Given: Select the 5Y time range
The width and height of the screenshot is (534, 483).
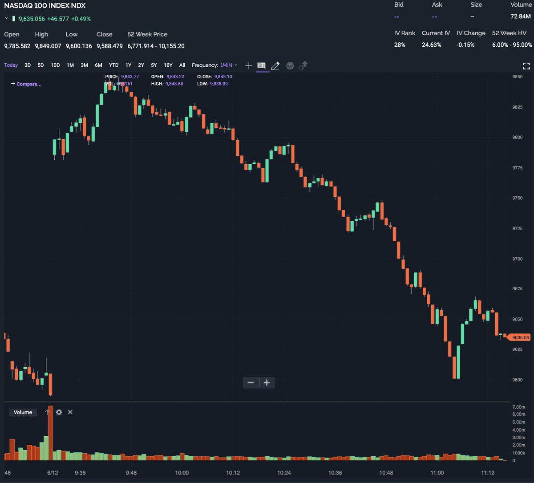Looking at the screenshot, I should coord(154,65).
